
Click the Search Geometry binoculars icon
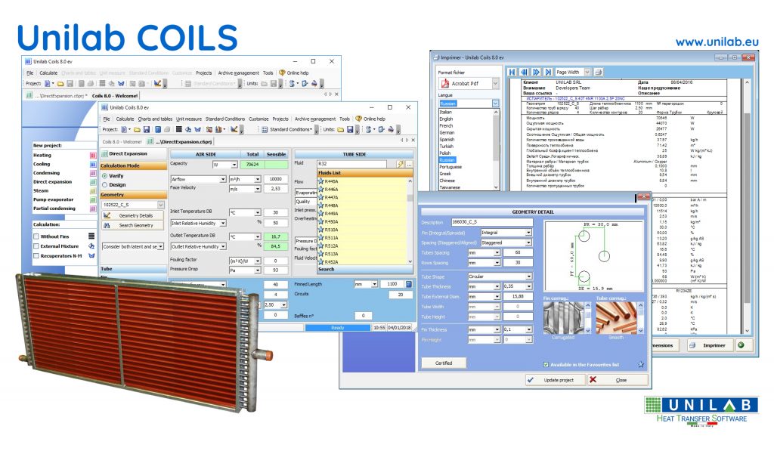(106, 225)
